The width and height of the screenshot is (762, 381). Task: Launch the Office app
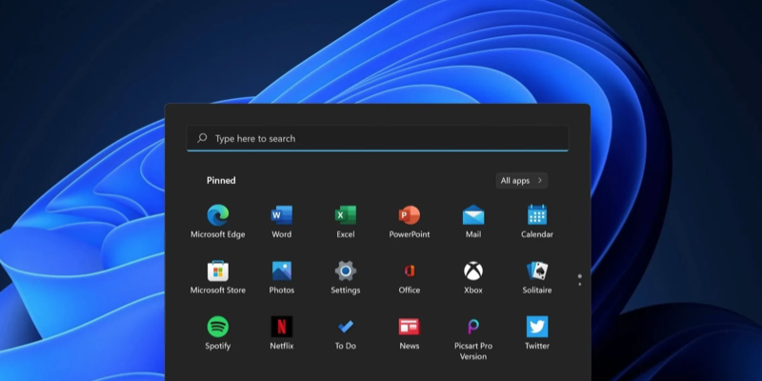pyautogui.click(x=410, y=271)
